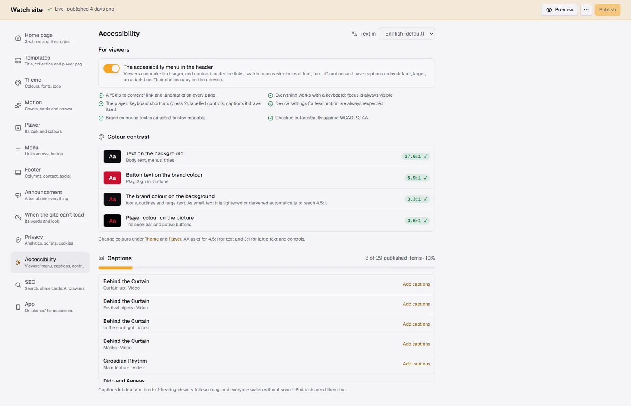Click the 17.6:1 contrast ratio badge
This screenshot has height=406, width=631.
pos(416,157)
